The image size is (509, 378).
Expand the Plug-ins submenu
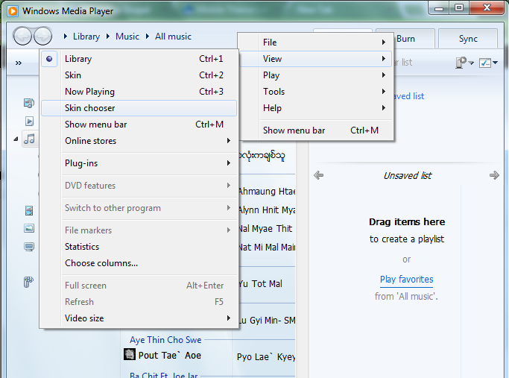139,163
